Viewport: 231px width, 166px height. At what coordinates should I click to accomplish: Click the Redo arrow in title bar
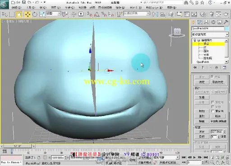[37, 2]
